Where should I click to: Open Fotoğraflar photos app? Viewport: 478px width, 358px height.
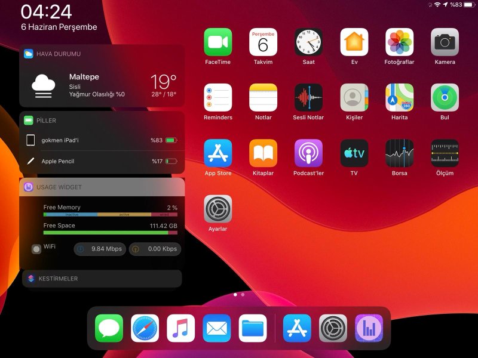(399, 42)
